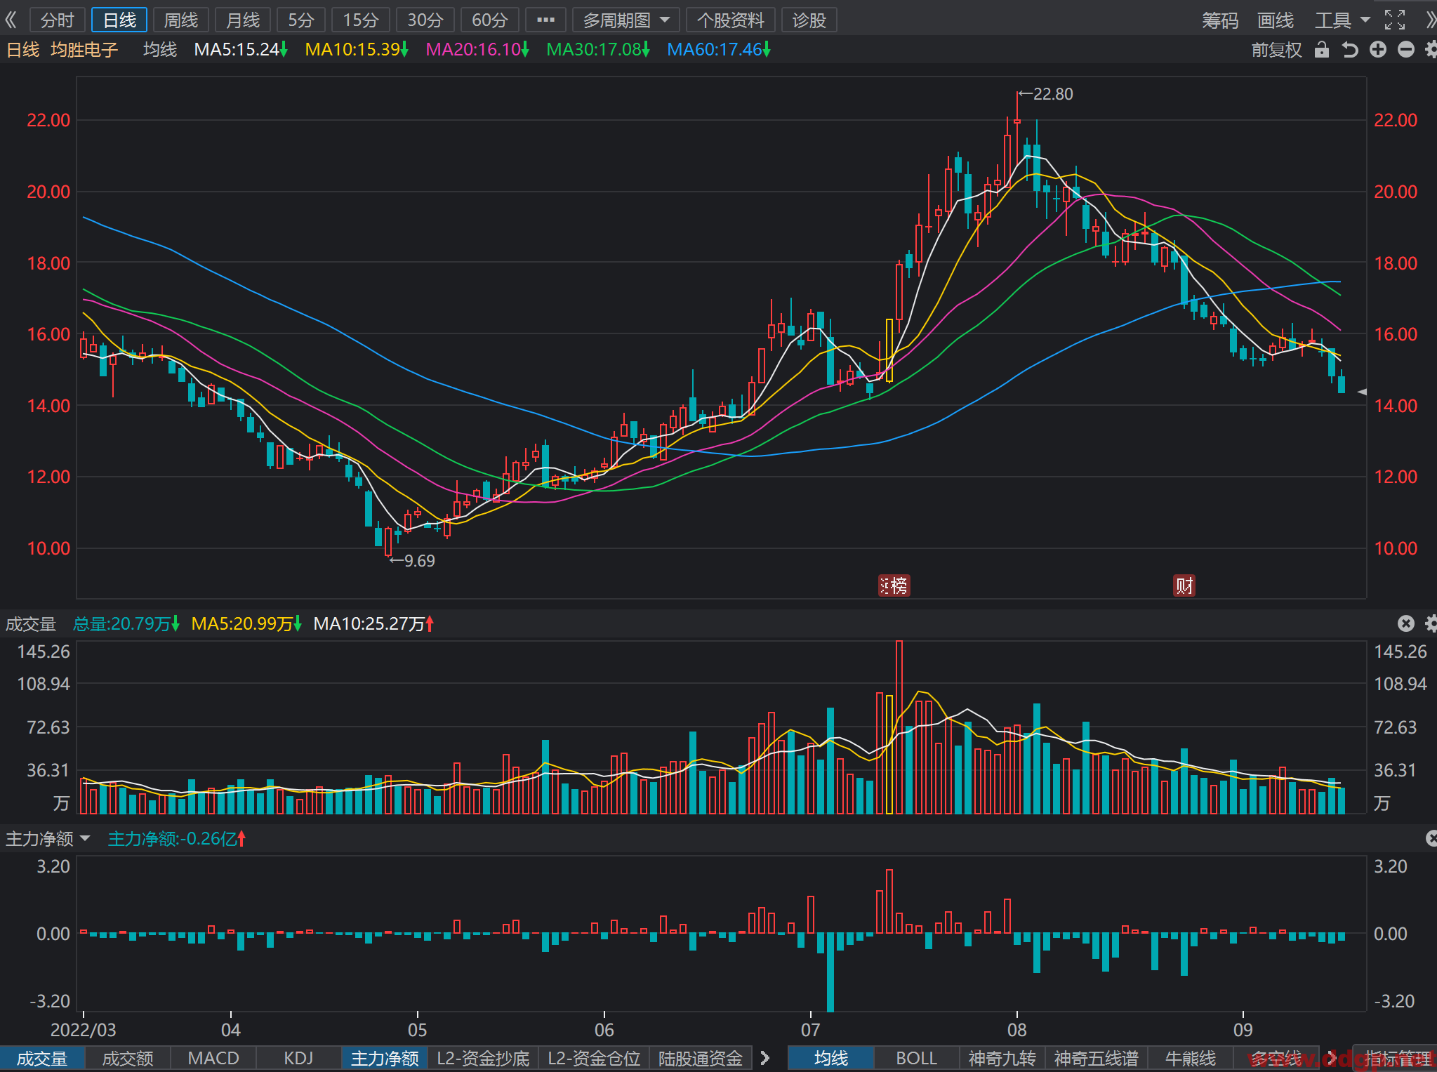Close the 成交量 volume panel
Viewport: 1437px width, 1072px height.
[1405, 623]
